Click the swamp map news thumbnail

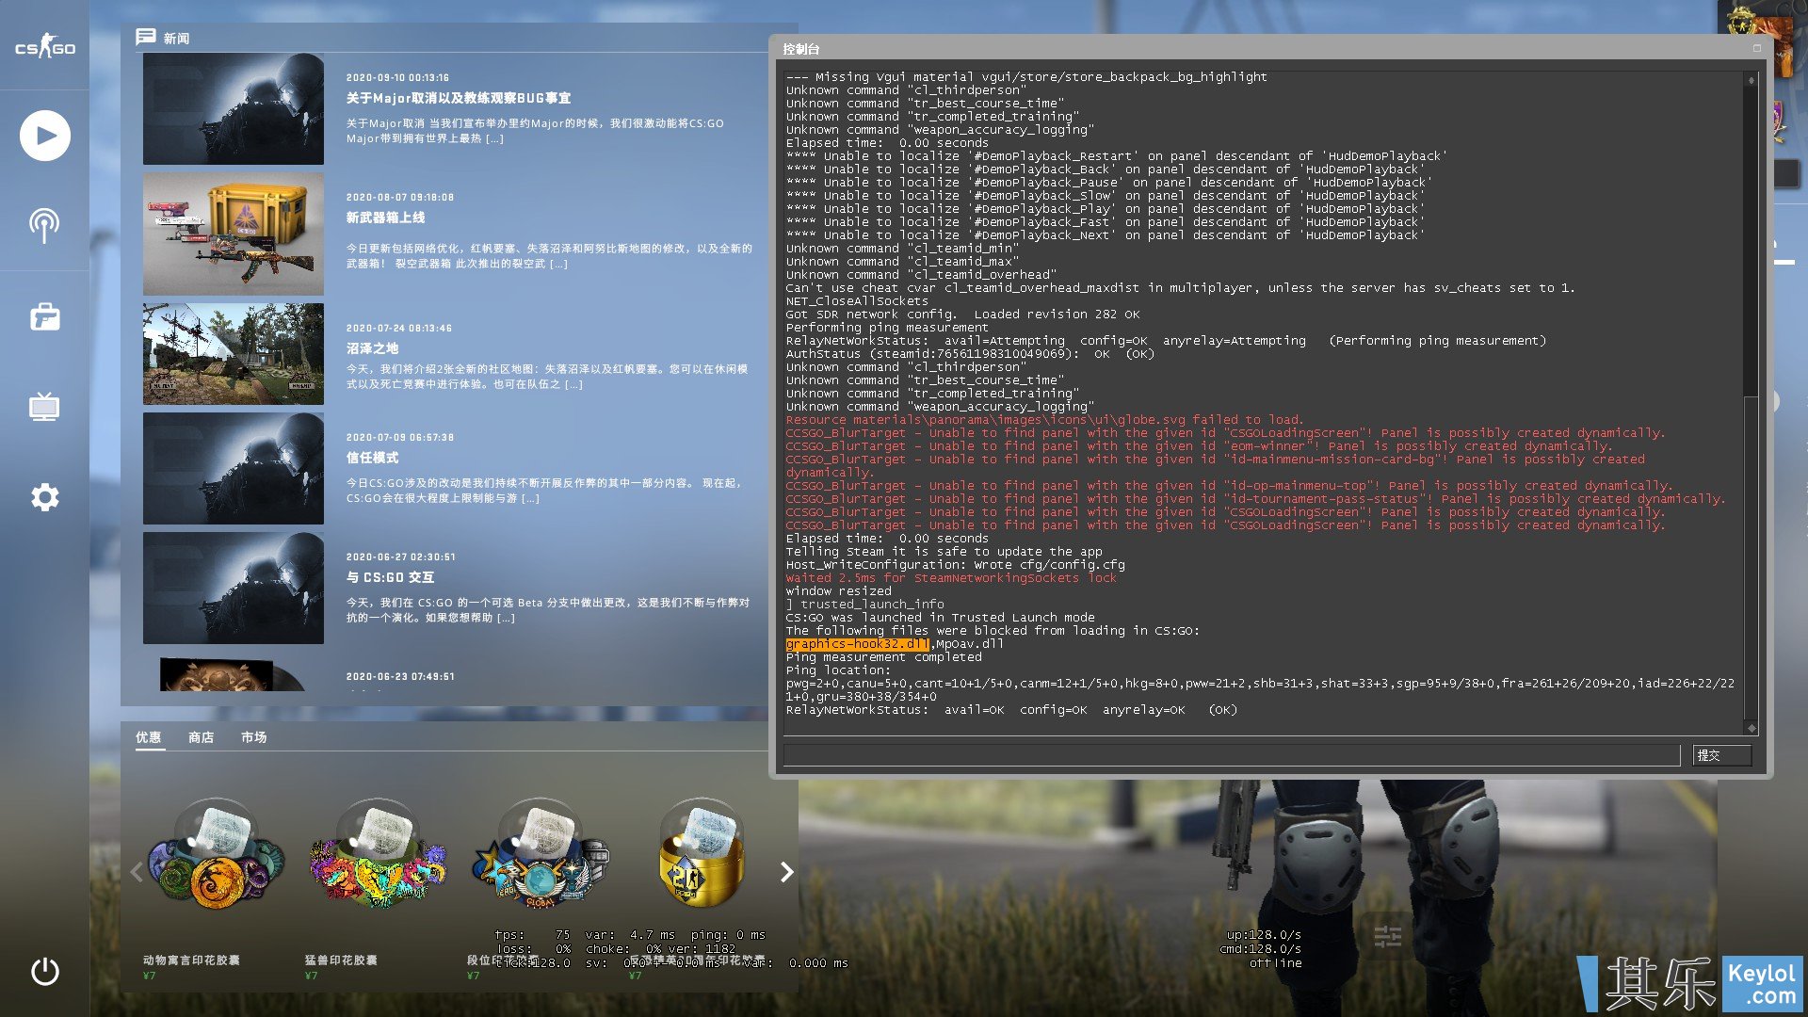[234, 354]
